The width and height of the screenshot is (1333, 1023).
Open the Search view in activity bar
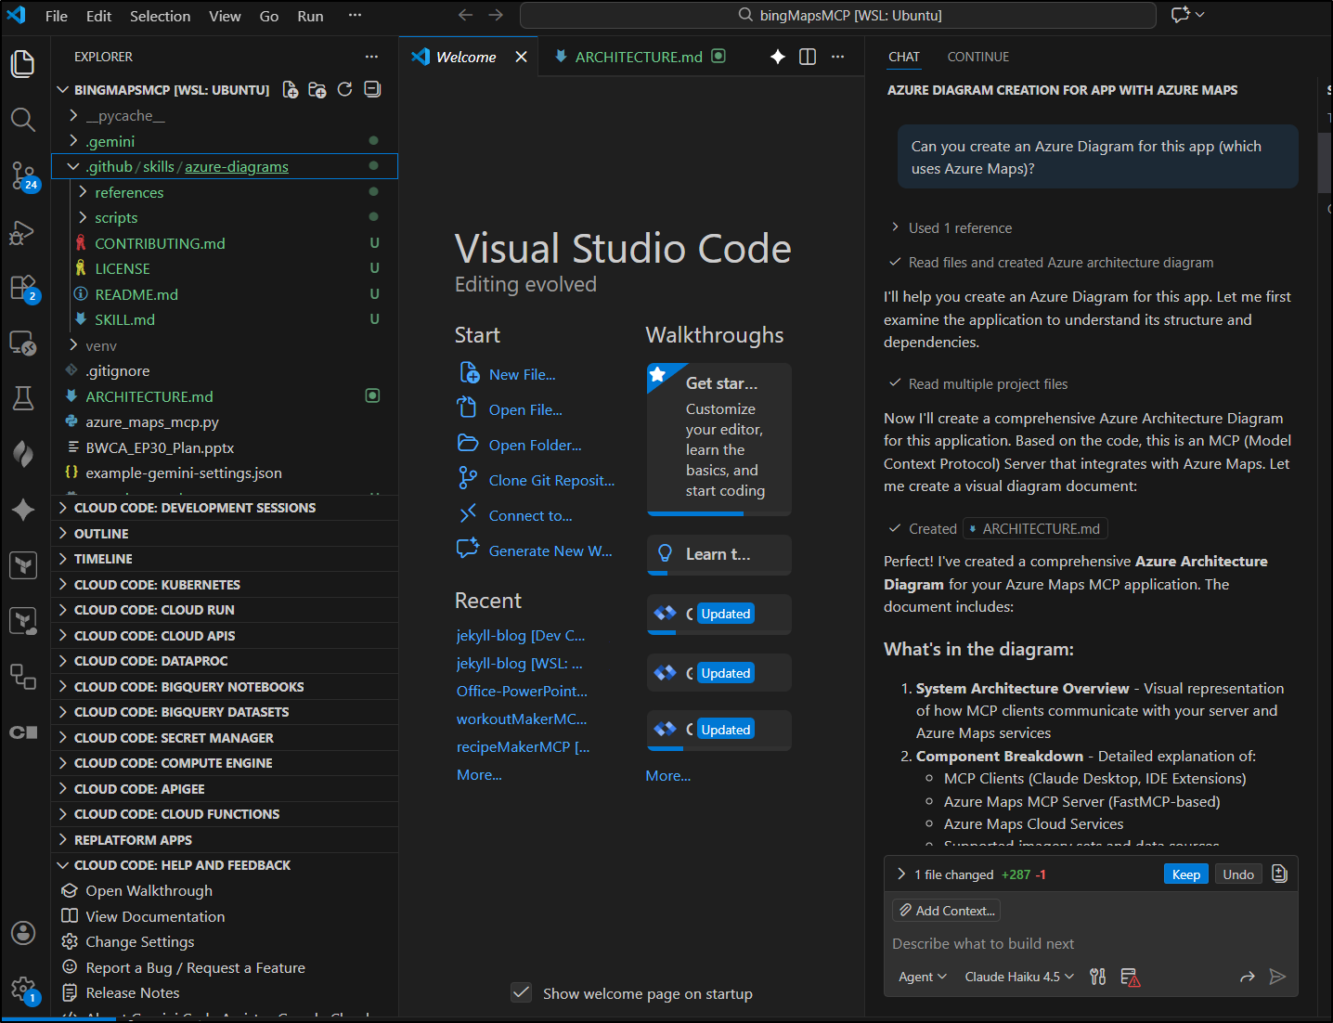(23, 120)
